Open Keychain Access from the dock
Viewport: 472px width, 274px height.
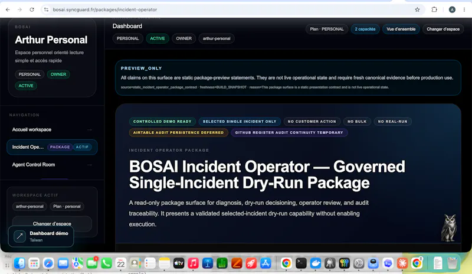tap(330, 263)
